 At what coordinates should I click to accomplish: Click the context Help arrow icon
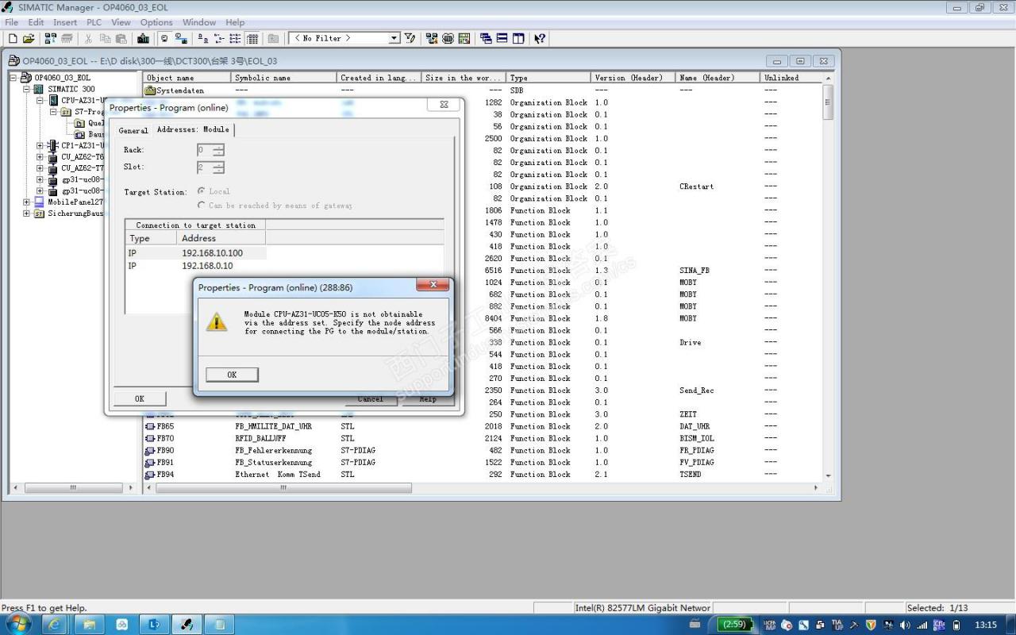click(x=540, y=38)
